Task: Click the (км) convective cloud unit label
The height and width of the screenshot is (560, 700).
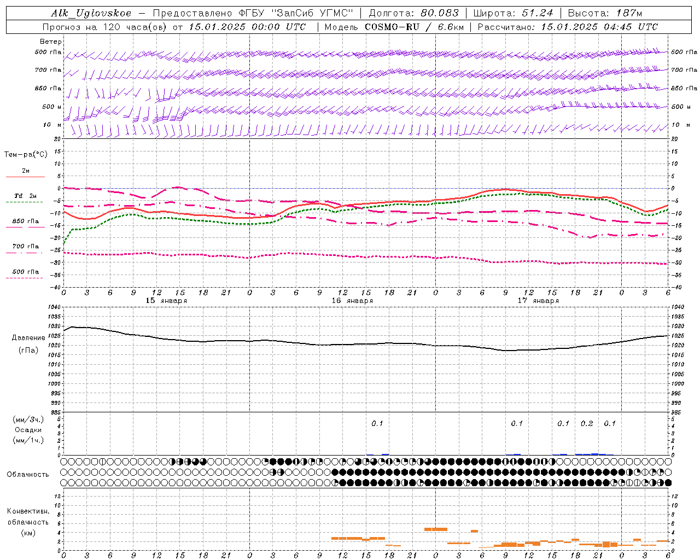Action: [28, 533]
